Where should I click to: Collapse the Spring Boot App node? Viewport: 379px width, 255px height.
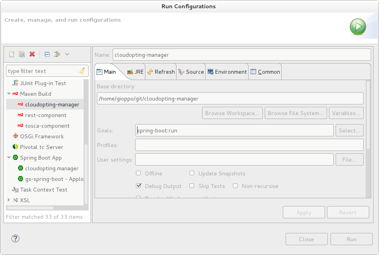(9, 157)
